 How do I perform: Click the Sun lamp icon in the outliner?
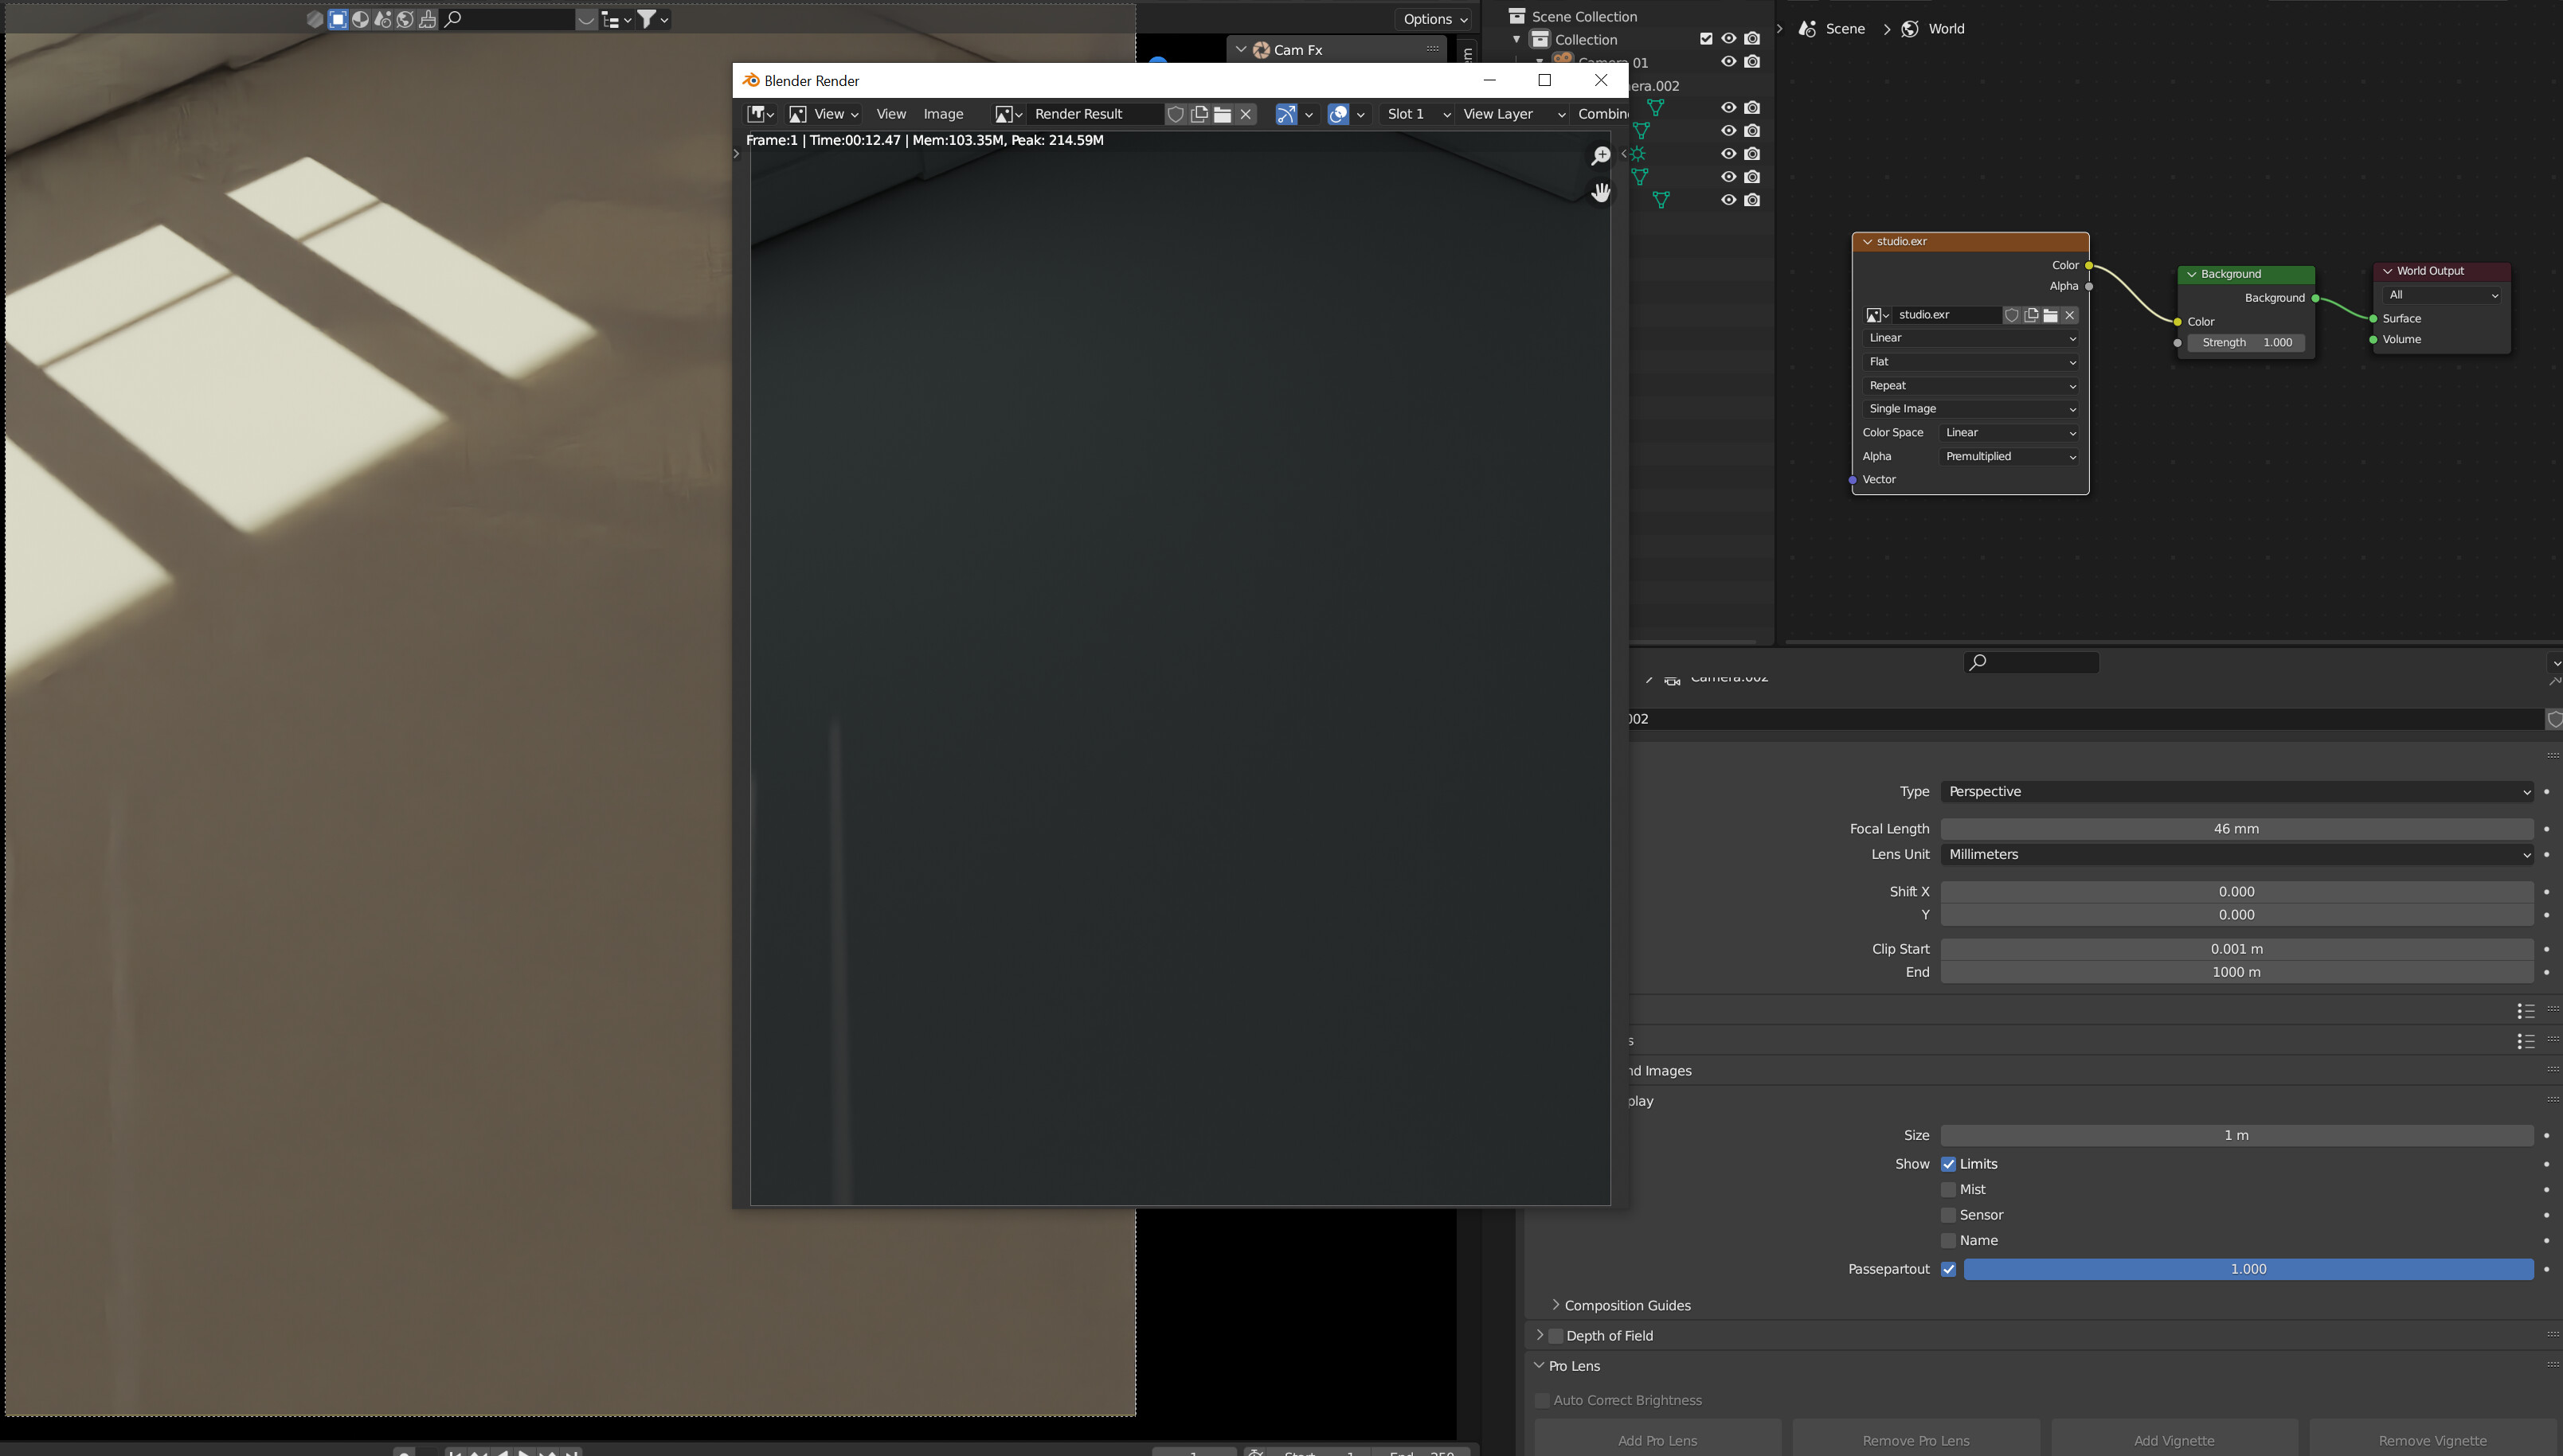pyautogui.click(x=1637, y=154)
